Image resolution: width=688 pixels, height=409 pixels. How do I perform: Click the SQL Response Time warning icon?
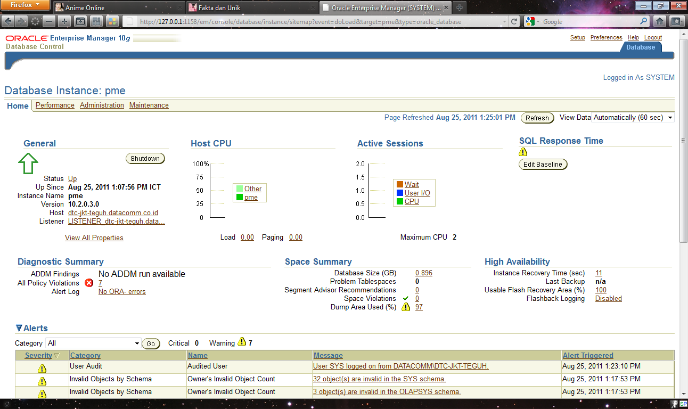[x=523, y=152]
